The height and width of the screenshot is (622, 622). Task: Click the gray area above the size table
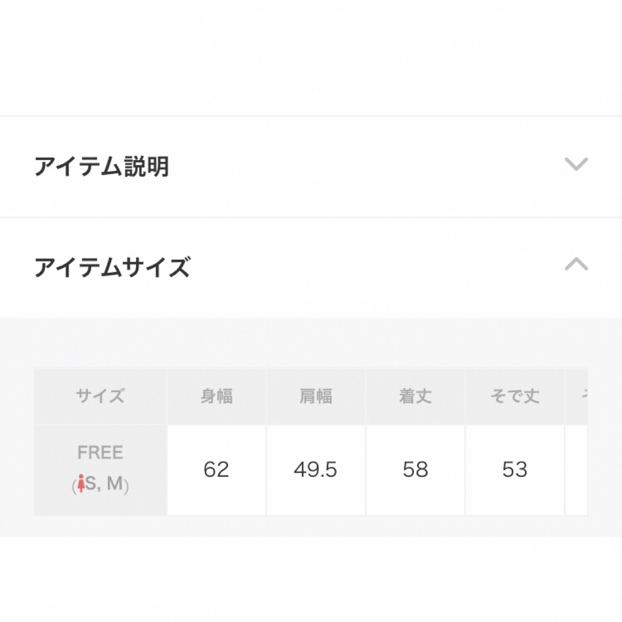[x=311, y=343]
